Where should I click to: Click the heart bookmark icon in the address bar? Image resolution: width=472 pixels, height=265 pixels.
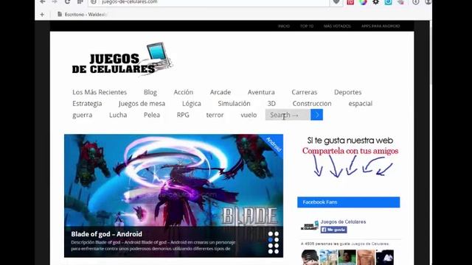click(336, 2)
